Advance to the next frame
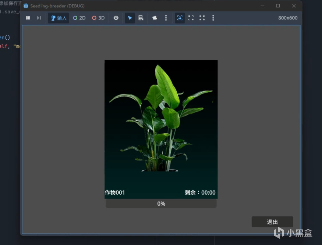Image resolution: width=322 pixels, height=245 pixels. 39,18
